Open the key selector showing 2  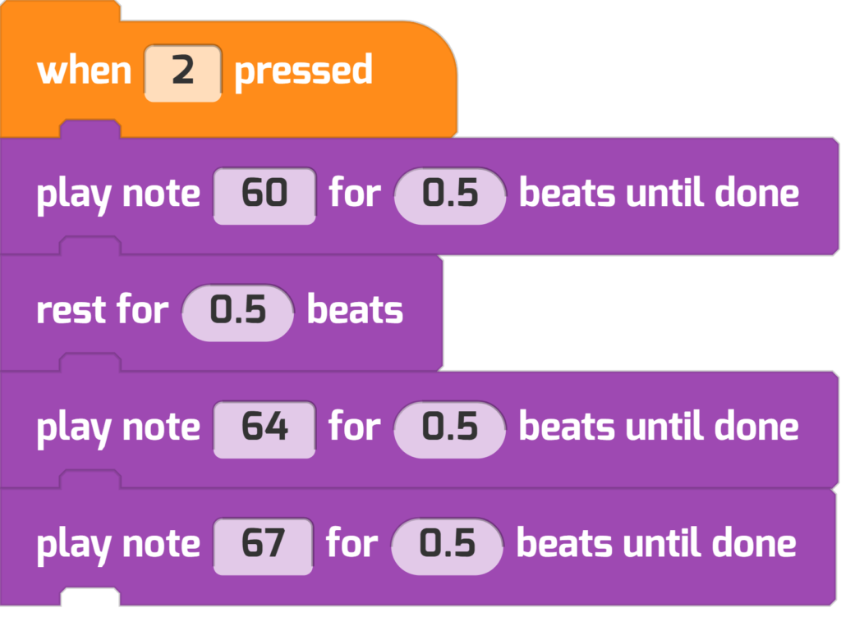pos(183,73)
